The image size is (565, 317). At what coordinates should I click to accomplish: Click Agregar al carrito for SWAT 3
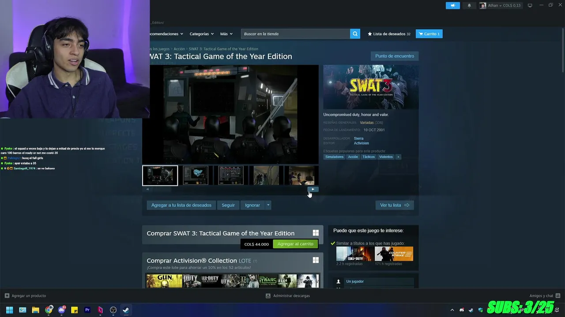[295, 244]
